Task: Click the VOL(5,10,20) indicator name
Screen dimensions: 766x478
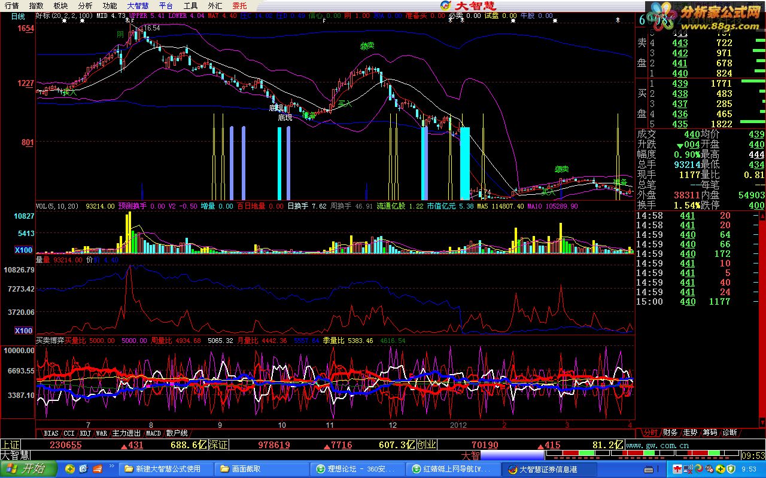Action: point(57,206)
